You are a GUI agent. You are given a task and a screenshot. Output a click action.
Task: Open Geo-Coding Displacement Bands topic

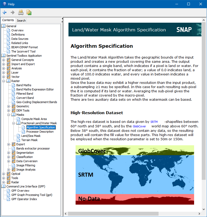tap(37, 102)
